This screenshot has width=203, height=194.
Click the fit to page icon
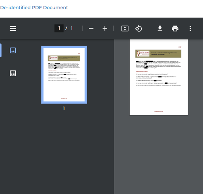pyautogui.click(x=125, y=28)
